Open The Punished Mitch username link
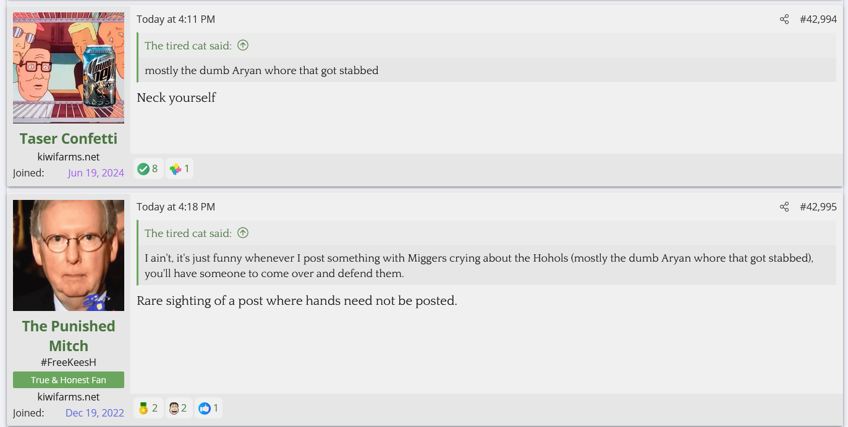The width and height of the screenshot is (848, 427). (69, 336)
